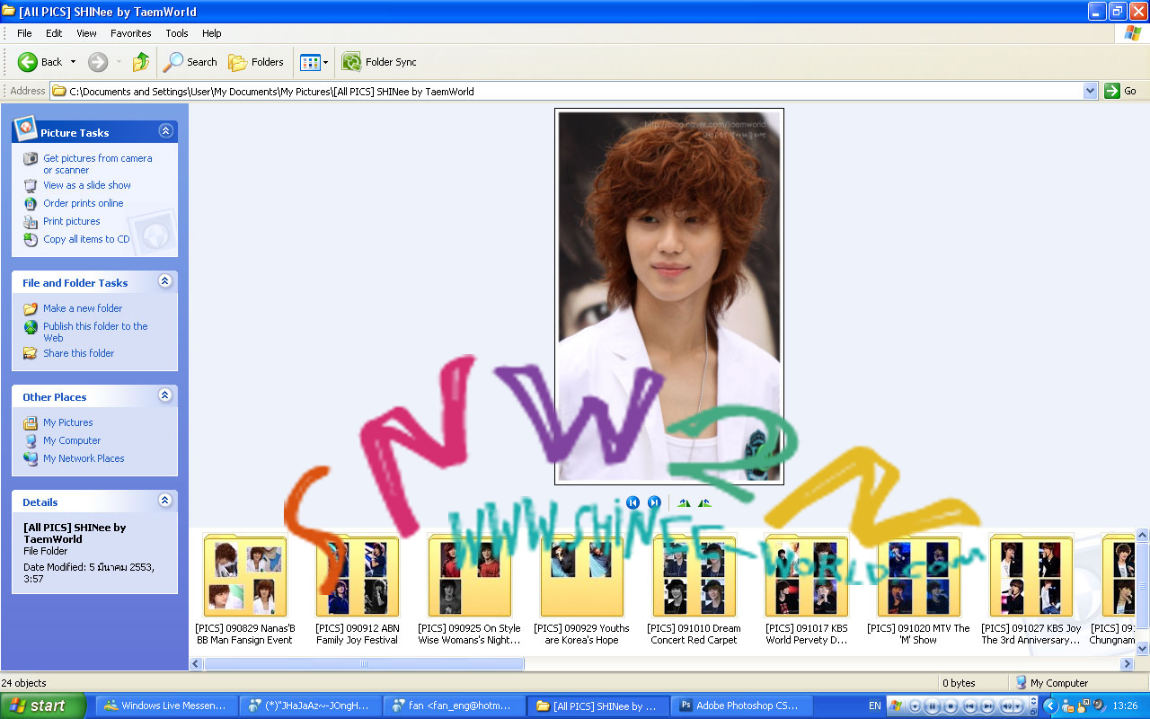Expand the address bar dropdown list

[x=1090, y=91]
